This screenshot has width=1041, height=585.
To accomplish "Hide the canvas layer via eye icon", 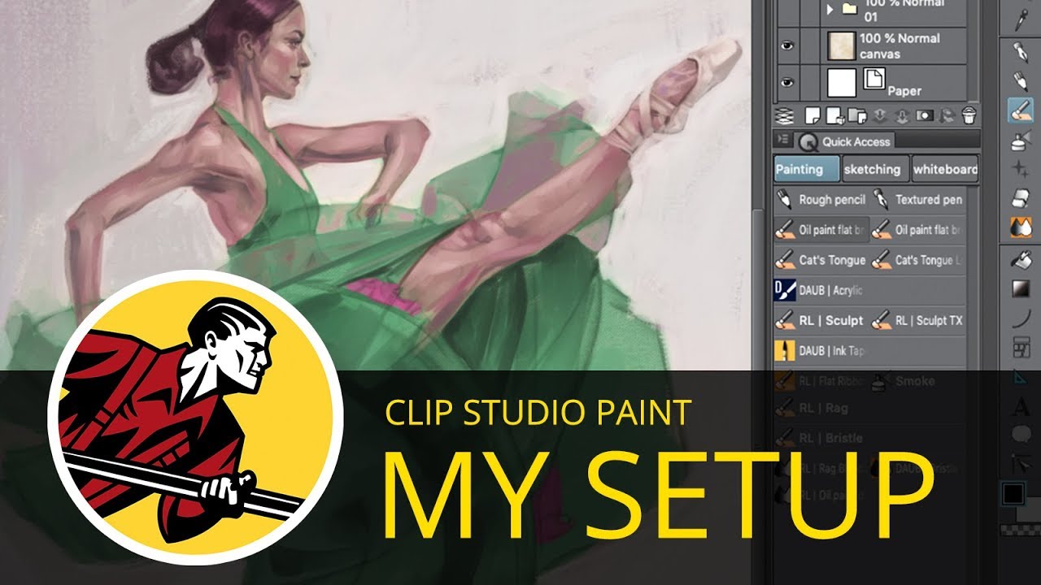I will coord(786,46).
